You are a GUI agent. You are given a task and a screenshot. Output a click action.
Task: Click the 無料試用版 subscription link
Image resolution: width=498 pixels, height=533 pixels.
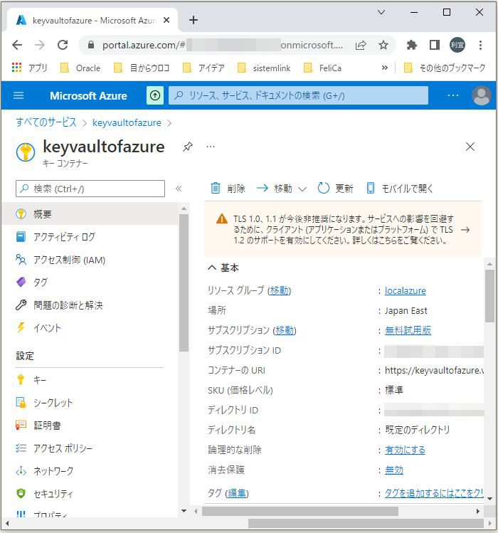click(408, 330)
